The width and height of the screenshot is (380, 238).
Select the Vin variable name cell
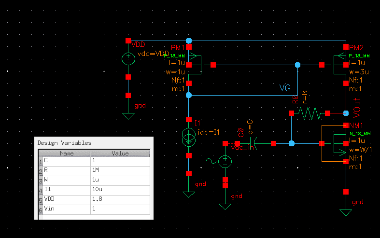(x=66, y=209)
